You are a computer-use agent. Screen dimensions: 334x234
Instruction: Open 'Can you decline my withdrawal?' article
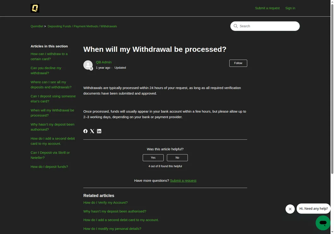[x=46, y=70]
